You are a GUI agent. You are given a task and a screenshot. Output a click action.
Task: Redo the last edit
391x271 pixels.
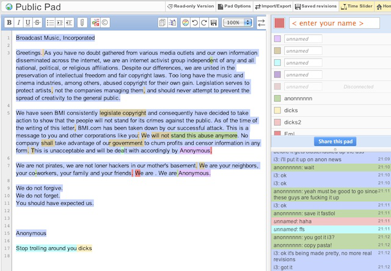tap(204, 23)
